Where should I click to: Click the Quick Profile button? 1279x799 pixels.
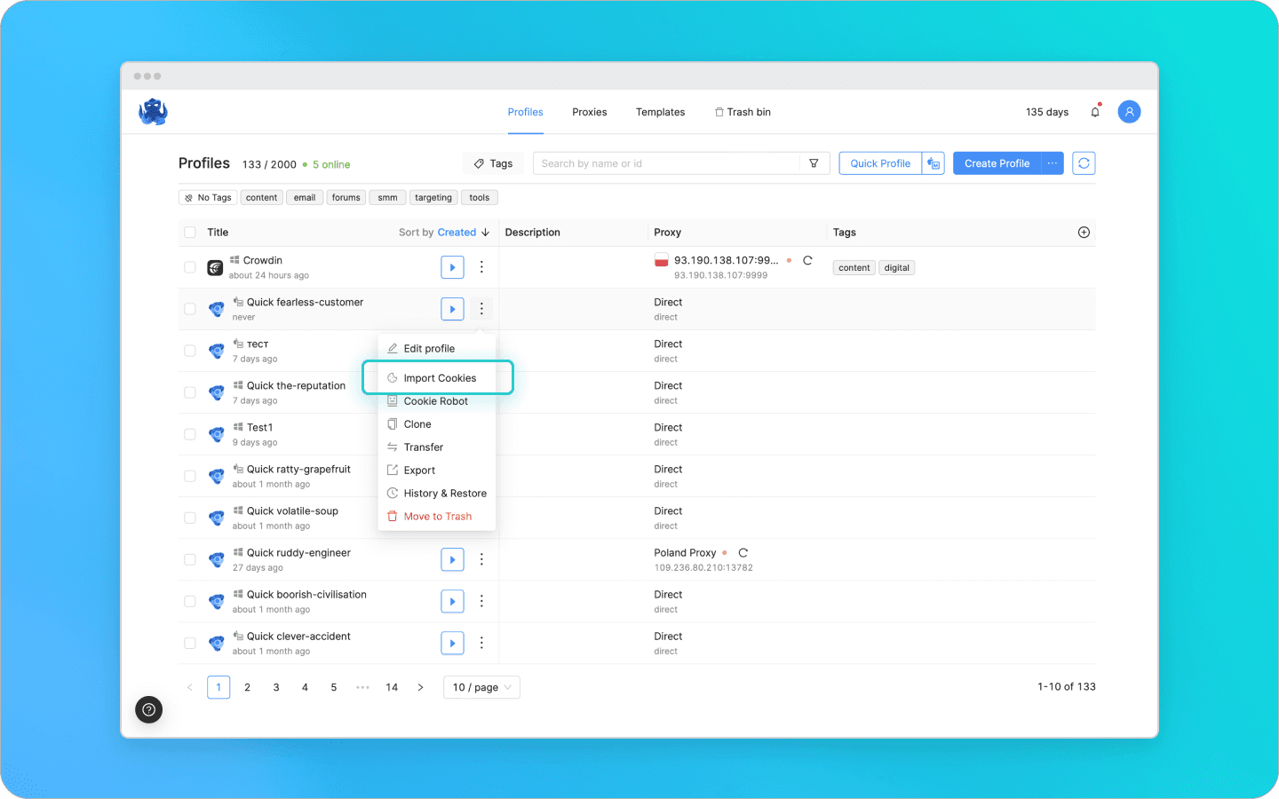880,163
